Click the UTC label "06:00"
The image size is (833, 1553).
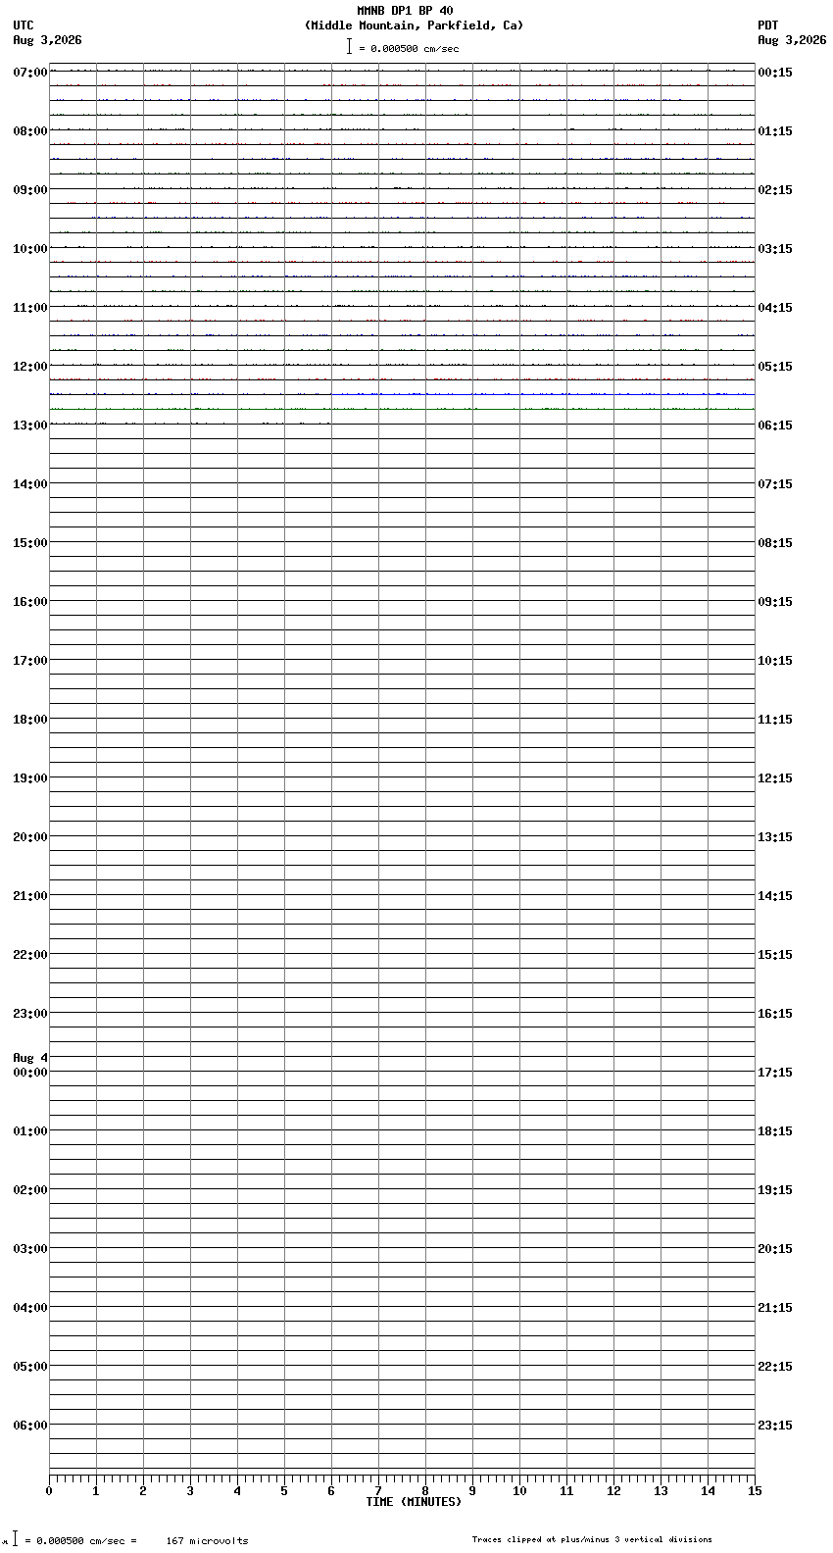click(30, 1426)
